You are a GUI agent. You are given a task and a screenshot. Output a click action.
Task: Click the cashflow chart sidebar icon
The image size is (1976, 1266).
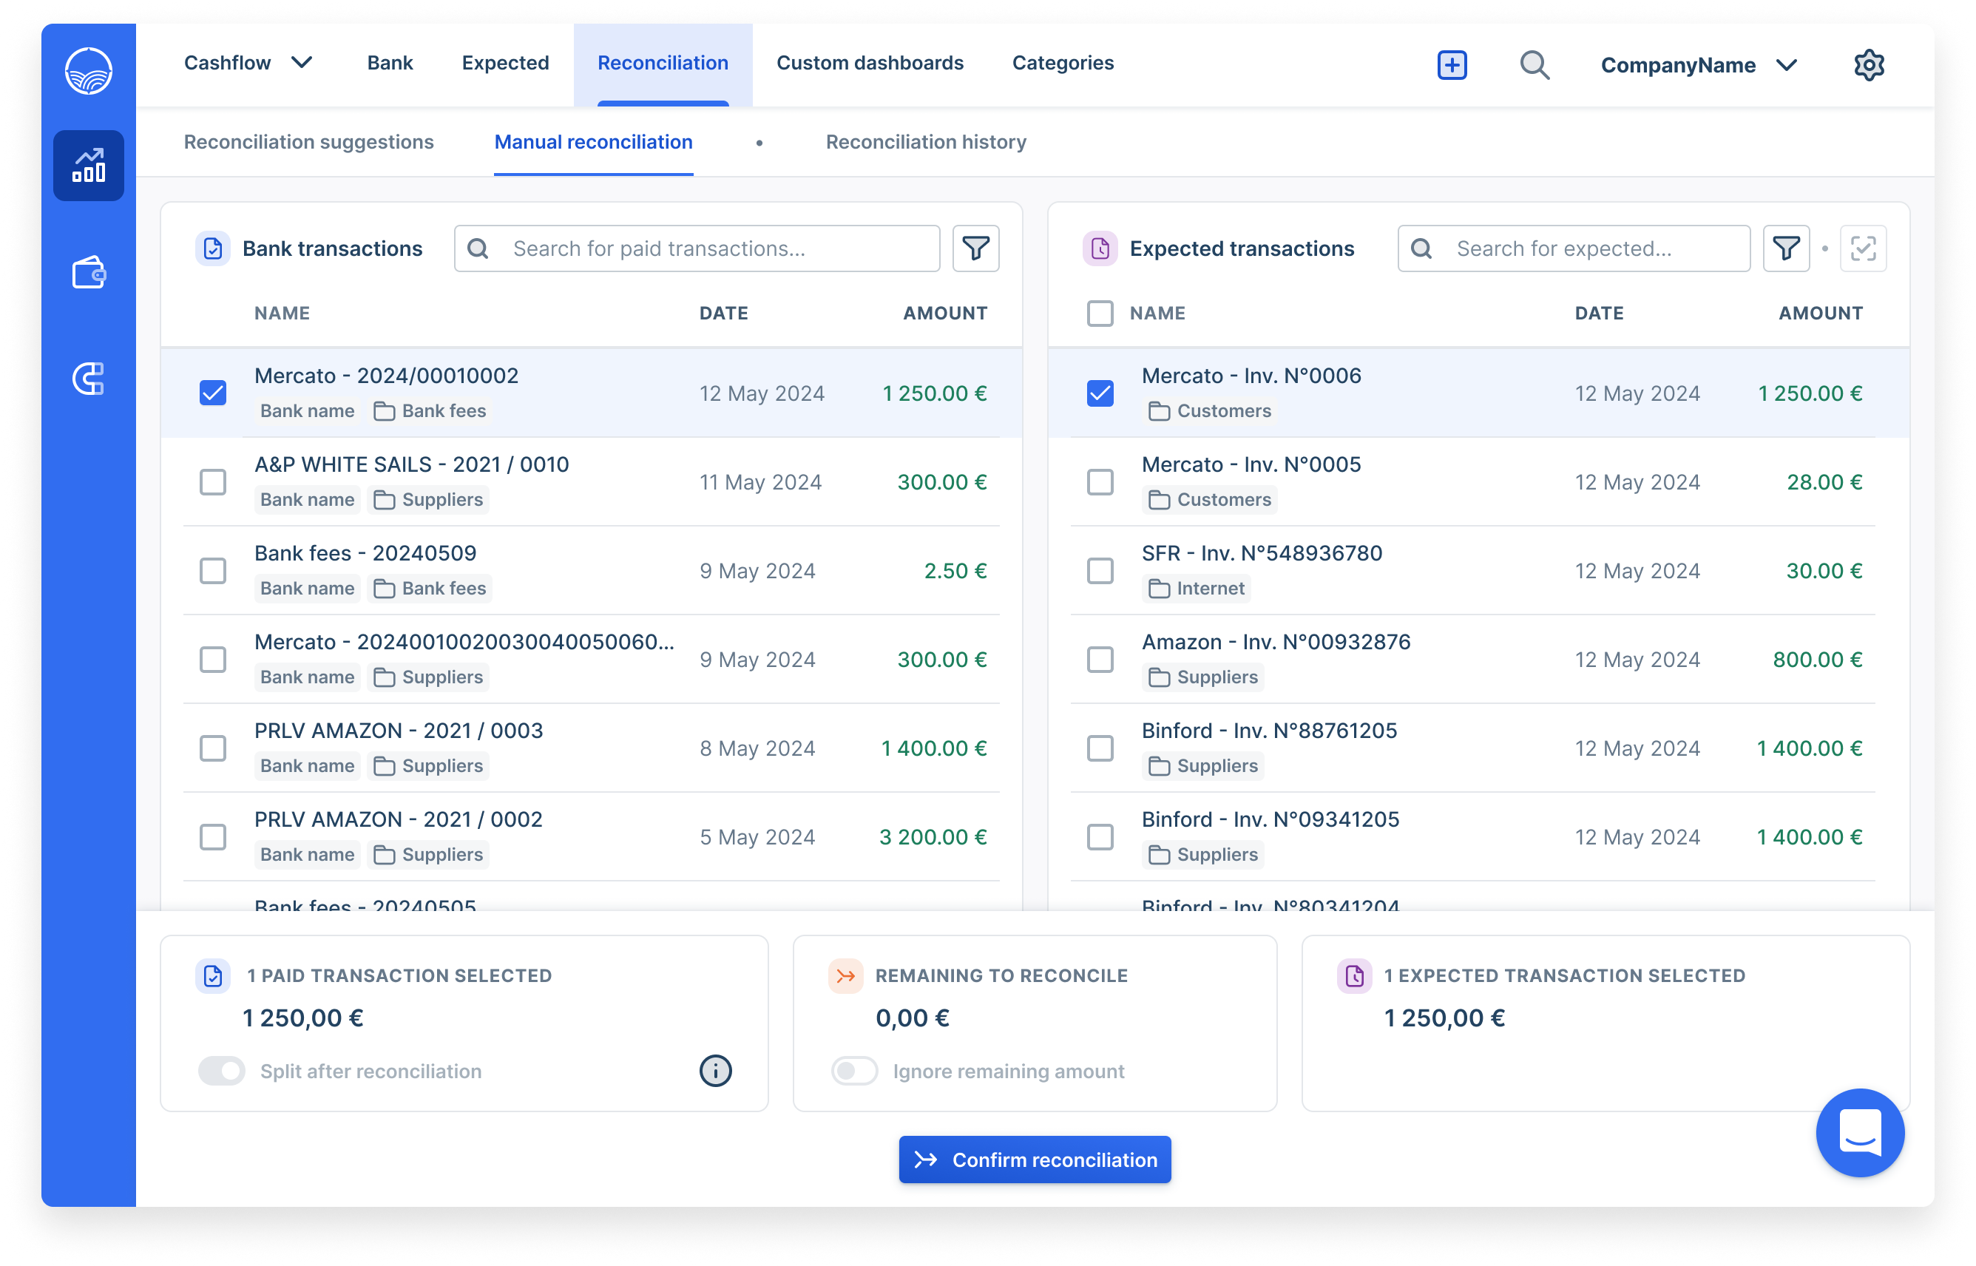[88, 165]
